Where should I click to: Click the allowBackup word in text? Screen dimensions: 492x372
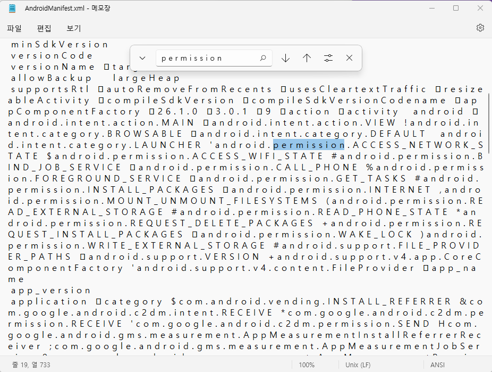(51, 78)
